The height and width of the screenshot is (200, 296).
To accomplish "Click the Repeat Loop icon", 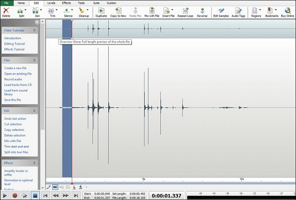I will 185,10.
